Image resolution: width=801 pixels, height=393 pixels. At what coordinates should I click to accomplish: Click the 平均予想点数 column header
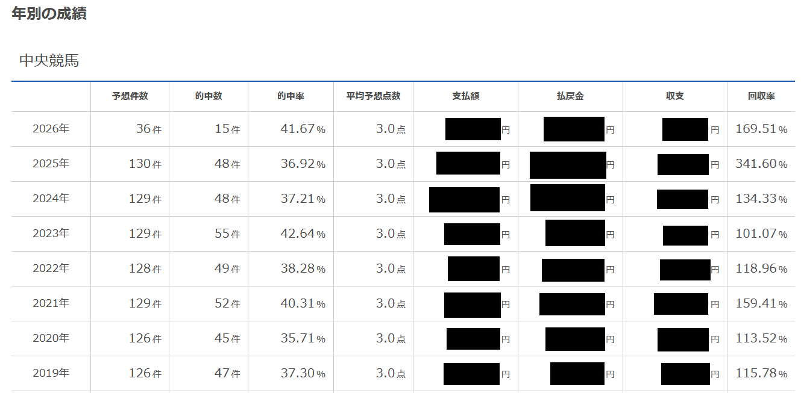click(x=373, y=96)
